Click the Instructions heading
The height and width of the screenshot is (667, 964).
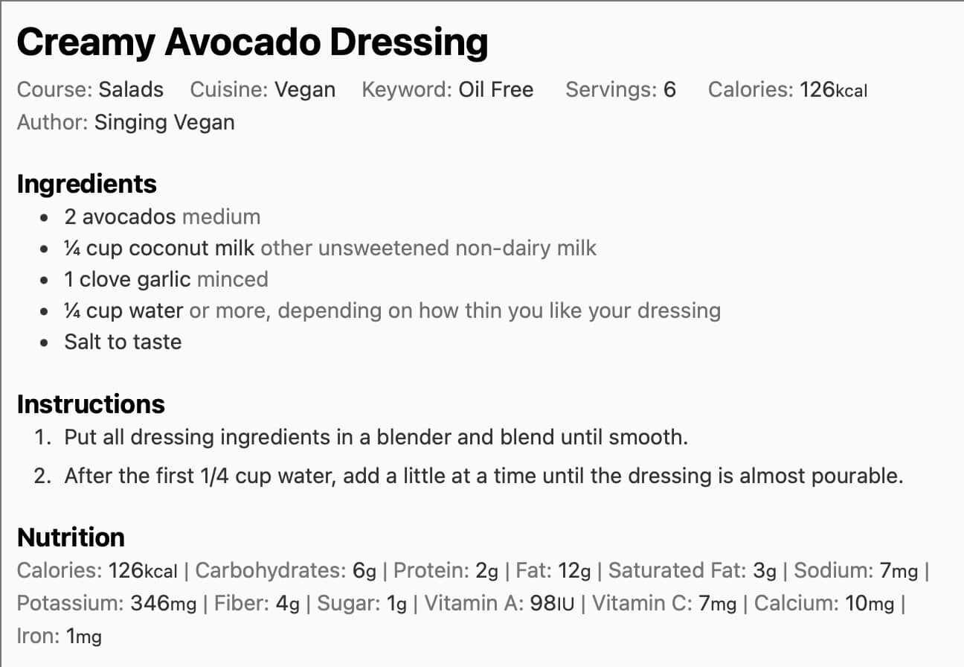point(91,404)
